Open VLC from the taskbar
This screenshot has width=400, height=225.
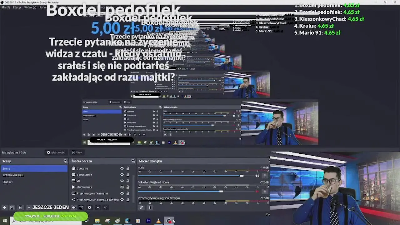tap(158, 221)
